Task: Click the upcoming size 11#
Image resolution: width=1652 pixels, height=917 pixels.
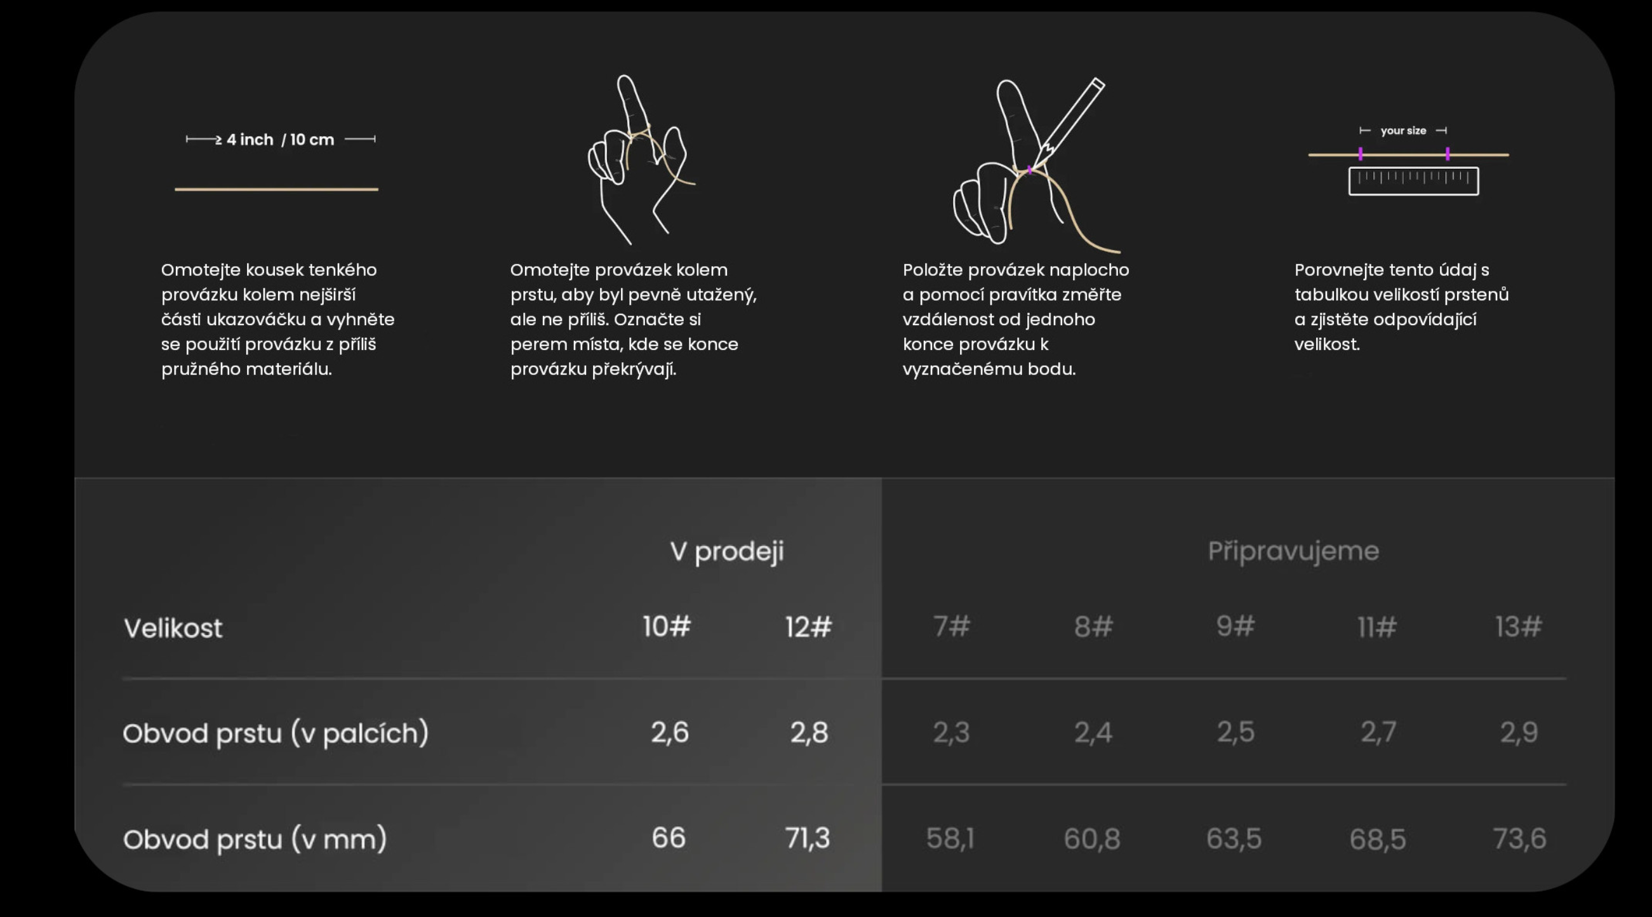Action: (x=1377, y=627)
